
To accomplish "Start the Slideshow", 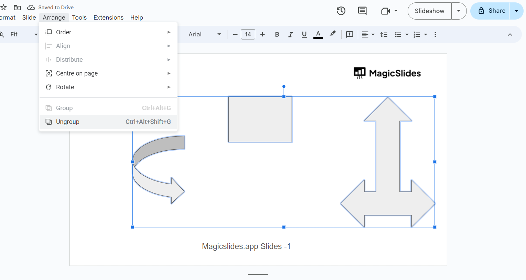I will pyautogui.click(x=429, y=11).
